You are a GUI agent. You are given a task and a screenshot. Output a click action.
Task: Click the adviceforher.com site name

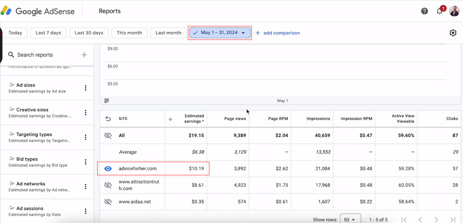(x=138, y=168)
